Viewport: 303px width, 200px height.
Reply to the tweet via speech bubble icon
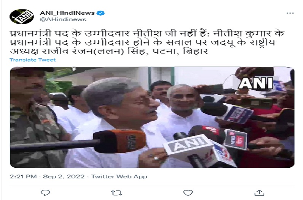pos(45,192)
